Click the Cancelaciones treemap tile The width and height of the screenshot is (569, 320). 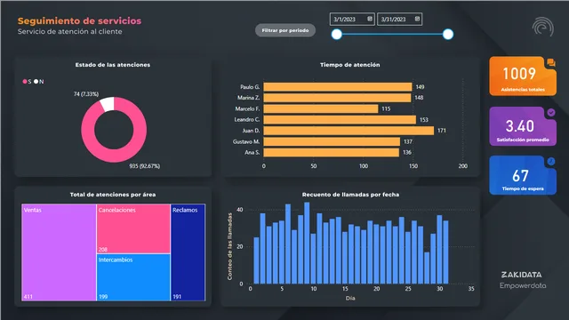(133, 228)
